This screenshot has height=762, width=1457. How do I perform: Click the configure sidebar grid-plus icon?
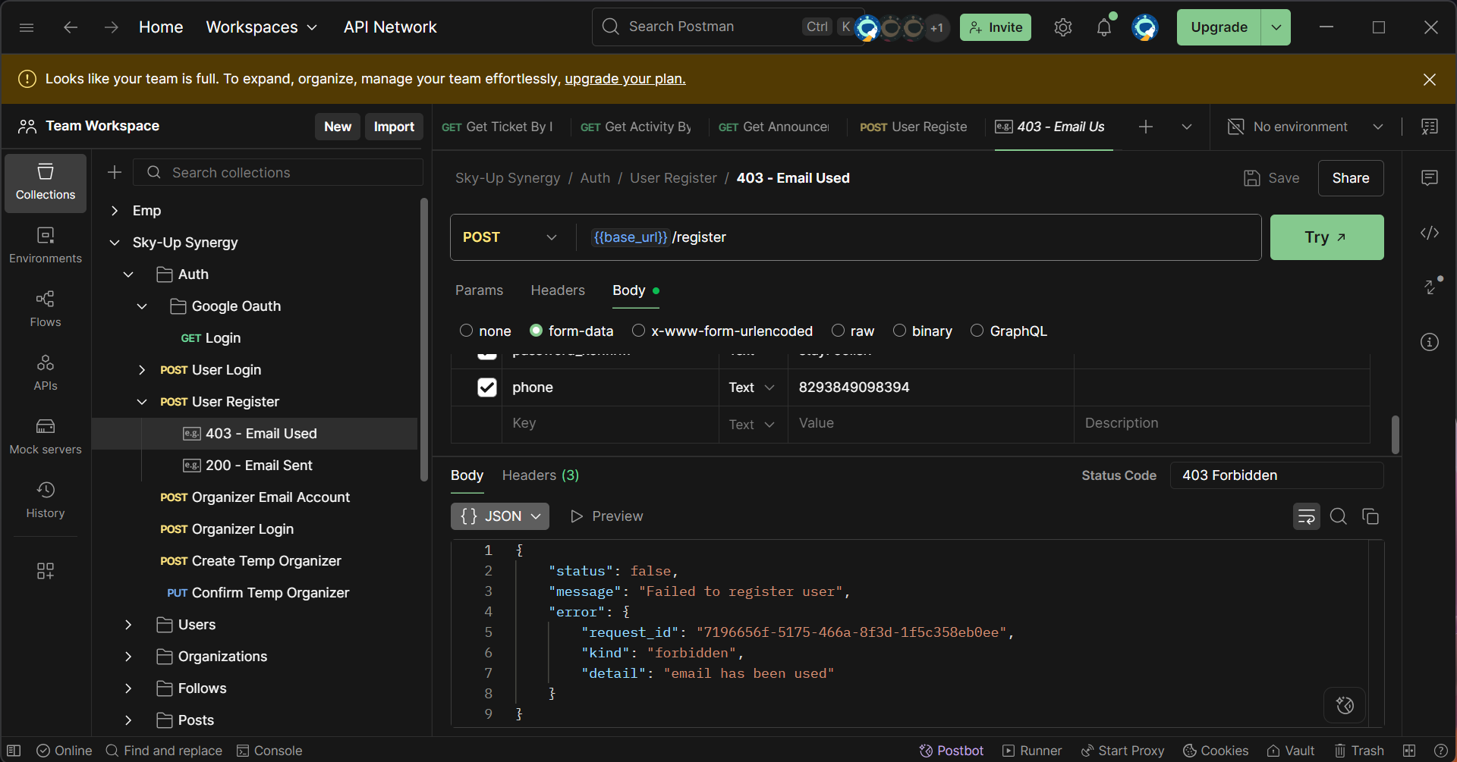point(46,571)
